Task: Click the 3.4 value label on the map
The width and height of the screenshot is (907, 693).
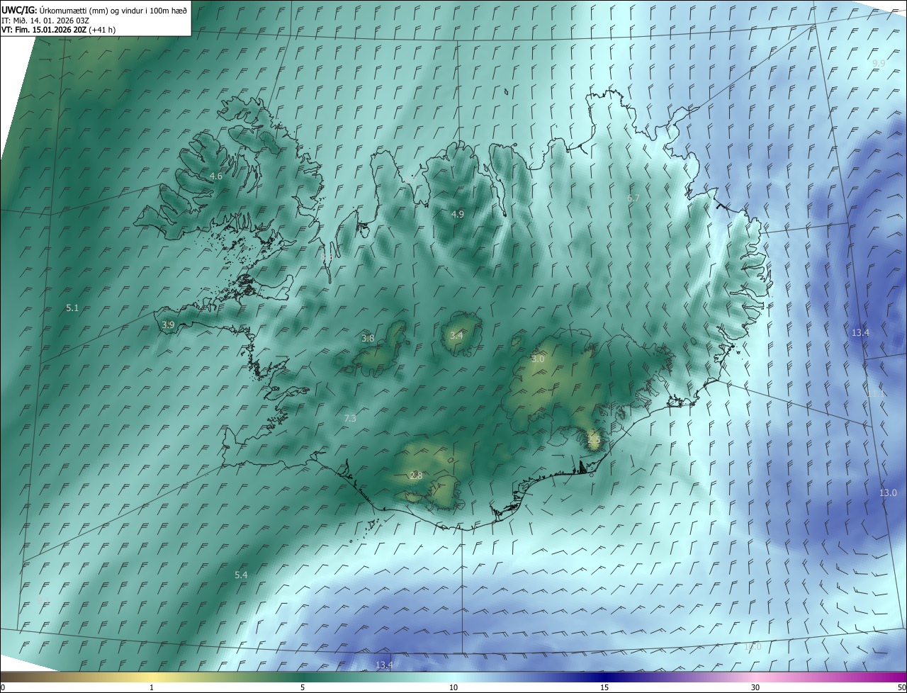Action: 456,336
